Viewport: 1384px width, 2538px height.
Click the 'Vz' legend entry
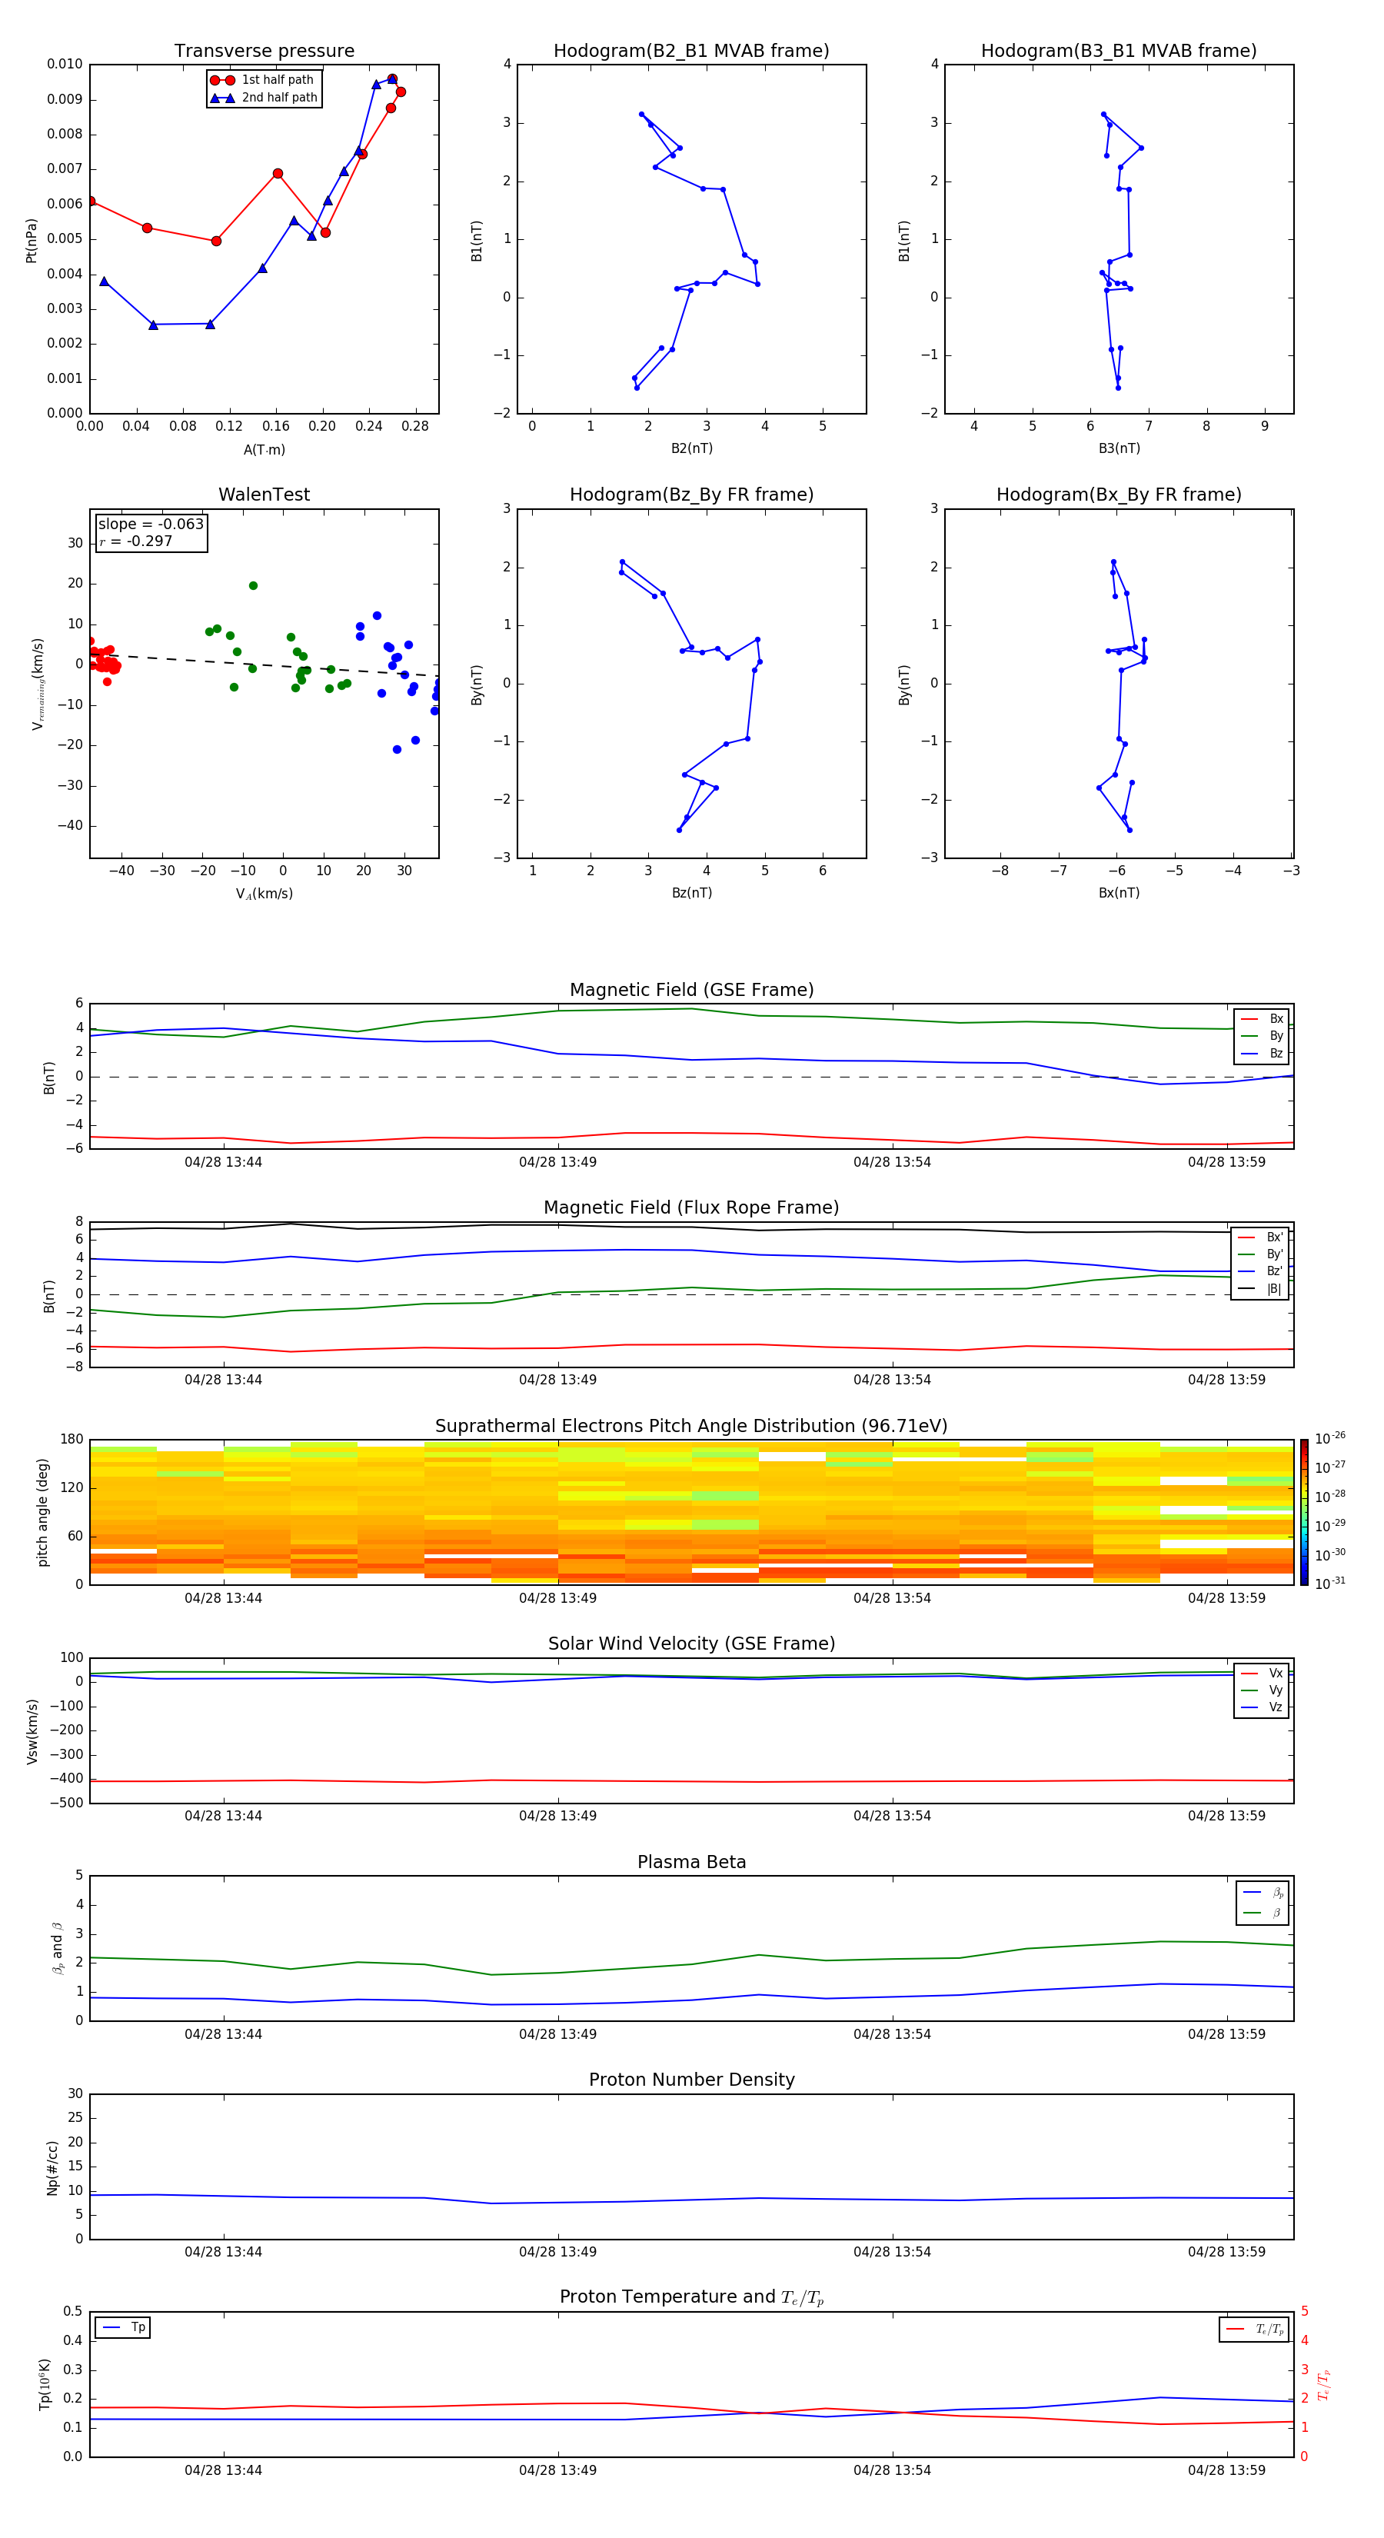1263,1707
